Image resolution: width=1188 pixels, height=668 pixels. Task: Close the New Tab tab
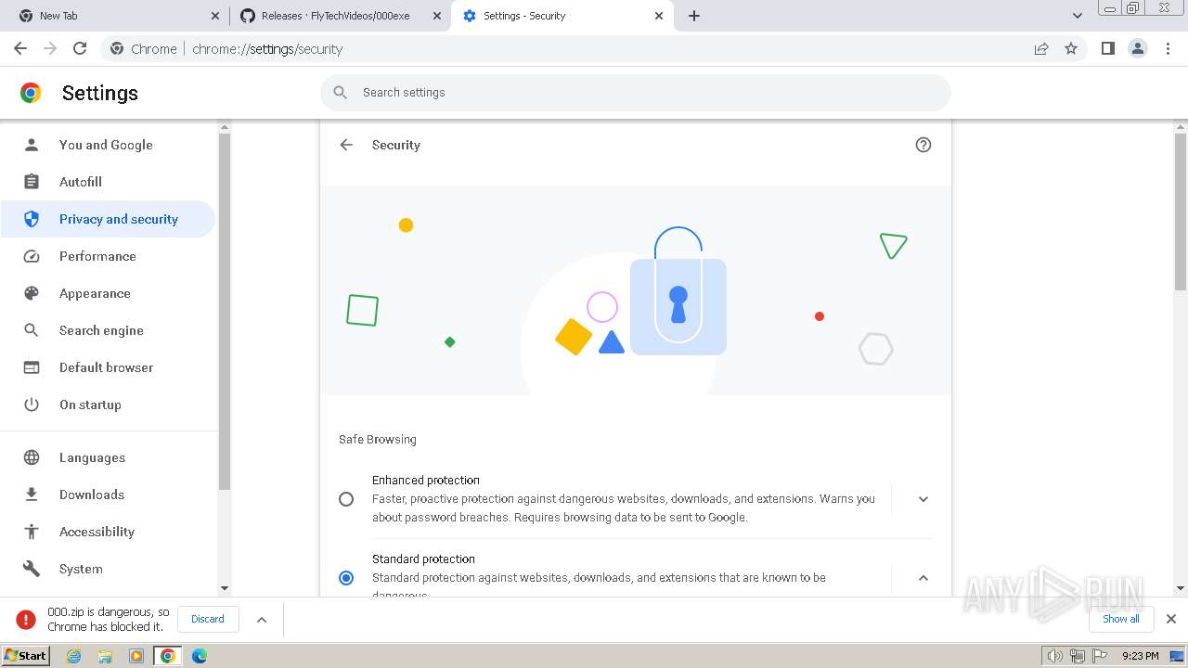tap(215, 16)
